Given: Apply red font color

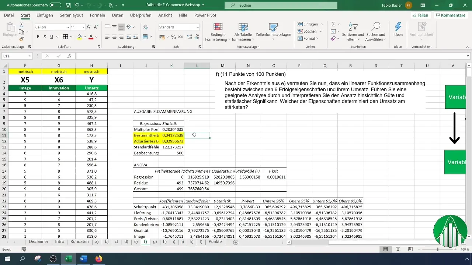Looking at the screenshot, I should pos(91,37).
